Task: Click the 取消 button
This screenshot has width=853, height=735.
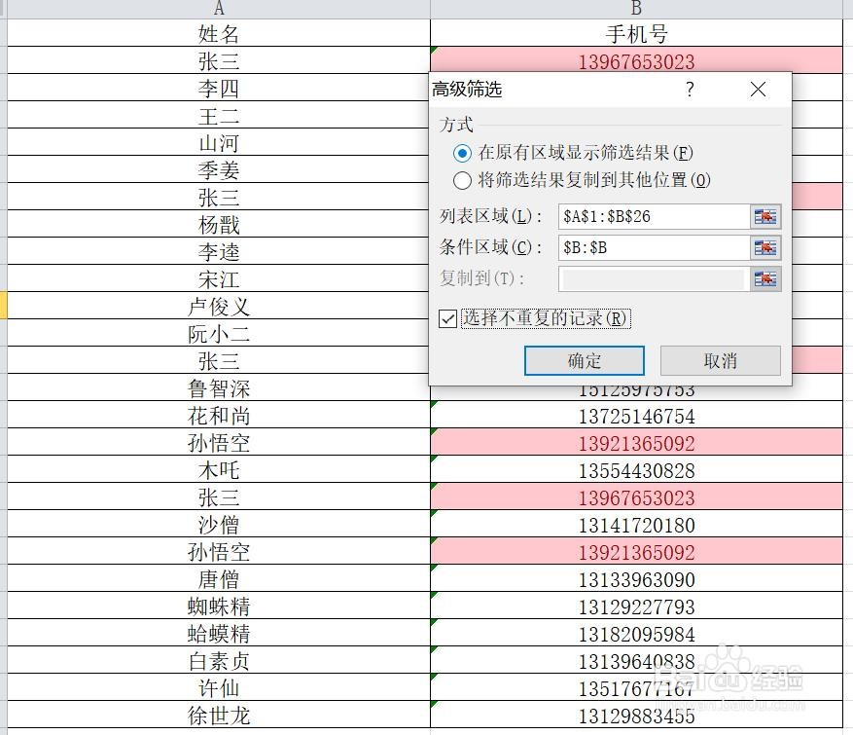Action: (x=720, y=360)
